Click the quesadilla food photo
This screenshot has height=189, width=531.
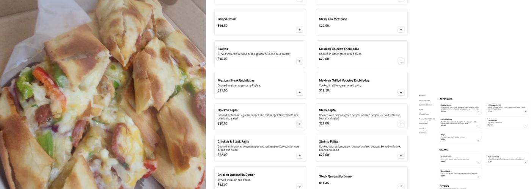pos(103,94)
